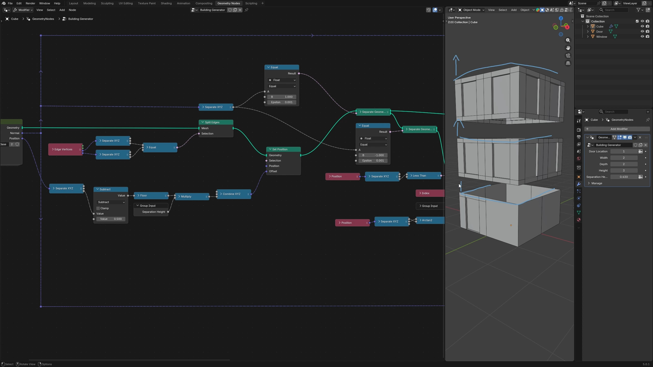The width and height of the screenshot is (653, 367).
Task: Click the pan hand icon in viewport
Action: [x=568, y=48]
